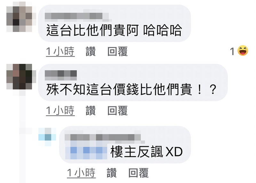Image resolution: width=256 pixels, height=183 pixels.
Task: Like the comment 殊不知這台價錢比他們貴
Action: [x=91, y=111]
